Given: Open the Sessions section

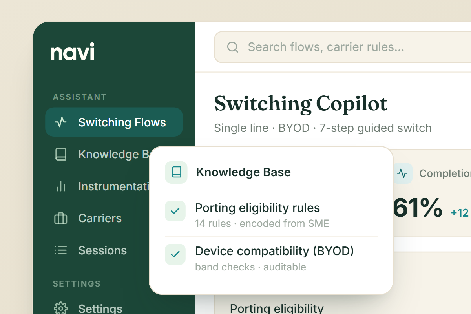Looking at the screenshot, I should click(97, 250).
